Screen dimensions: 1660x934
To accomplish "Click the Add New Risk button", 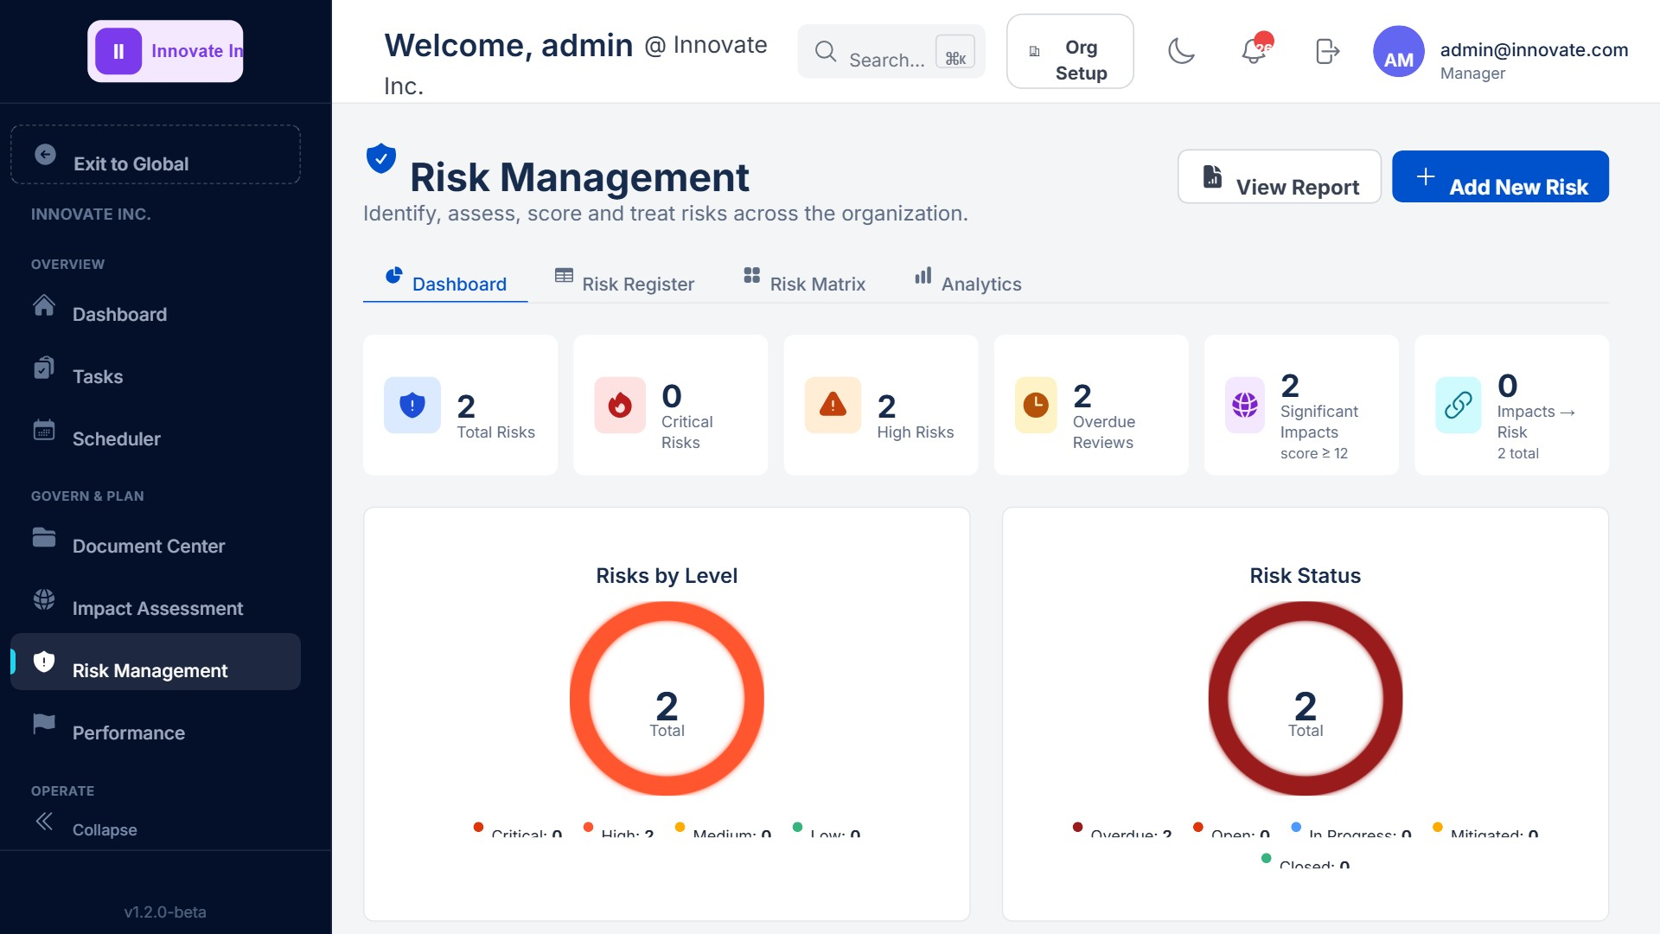I will point(1500,176).
